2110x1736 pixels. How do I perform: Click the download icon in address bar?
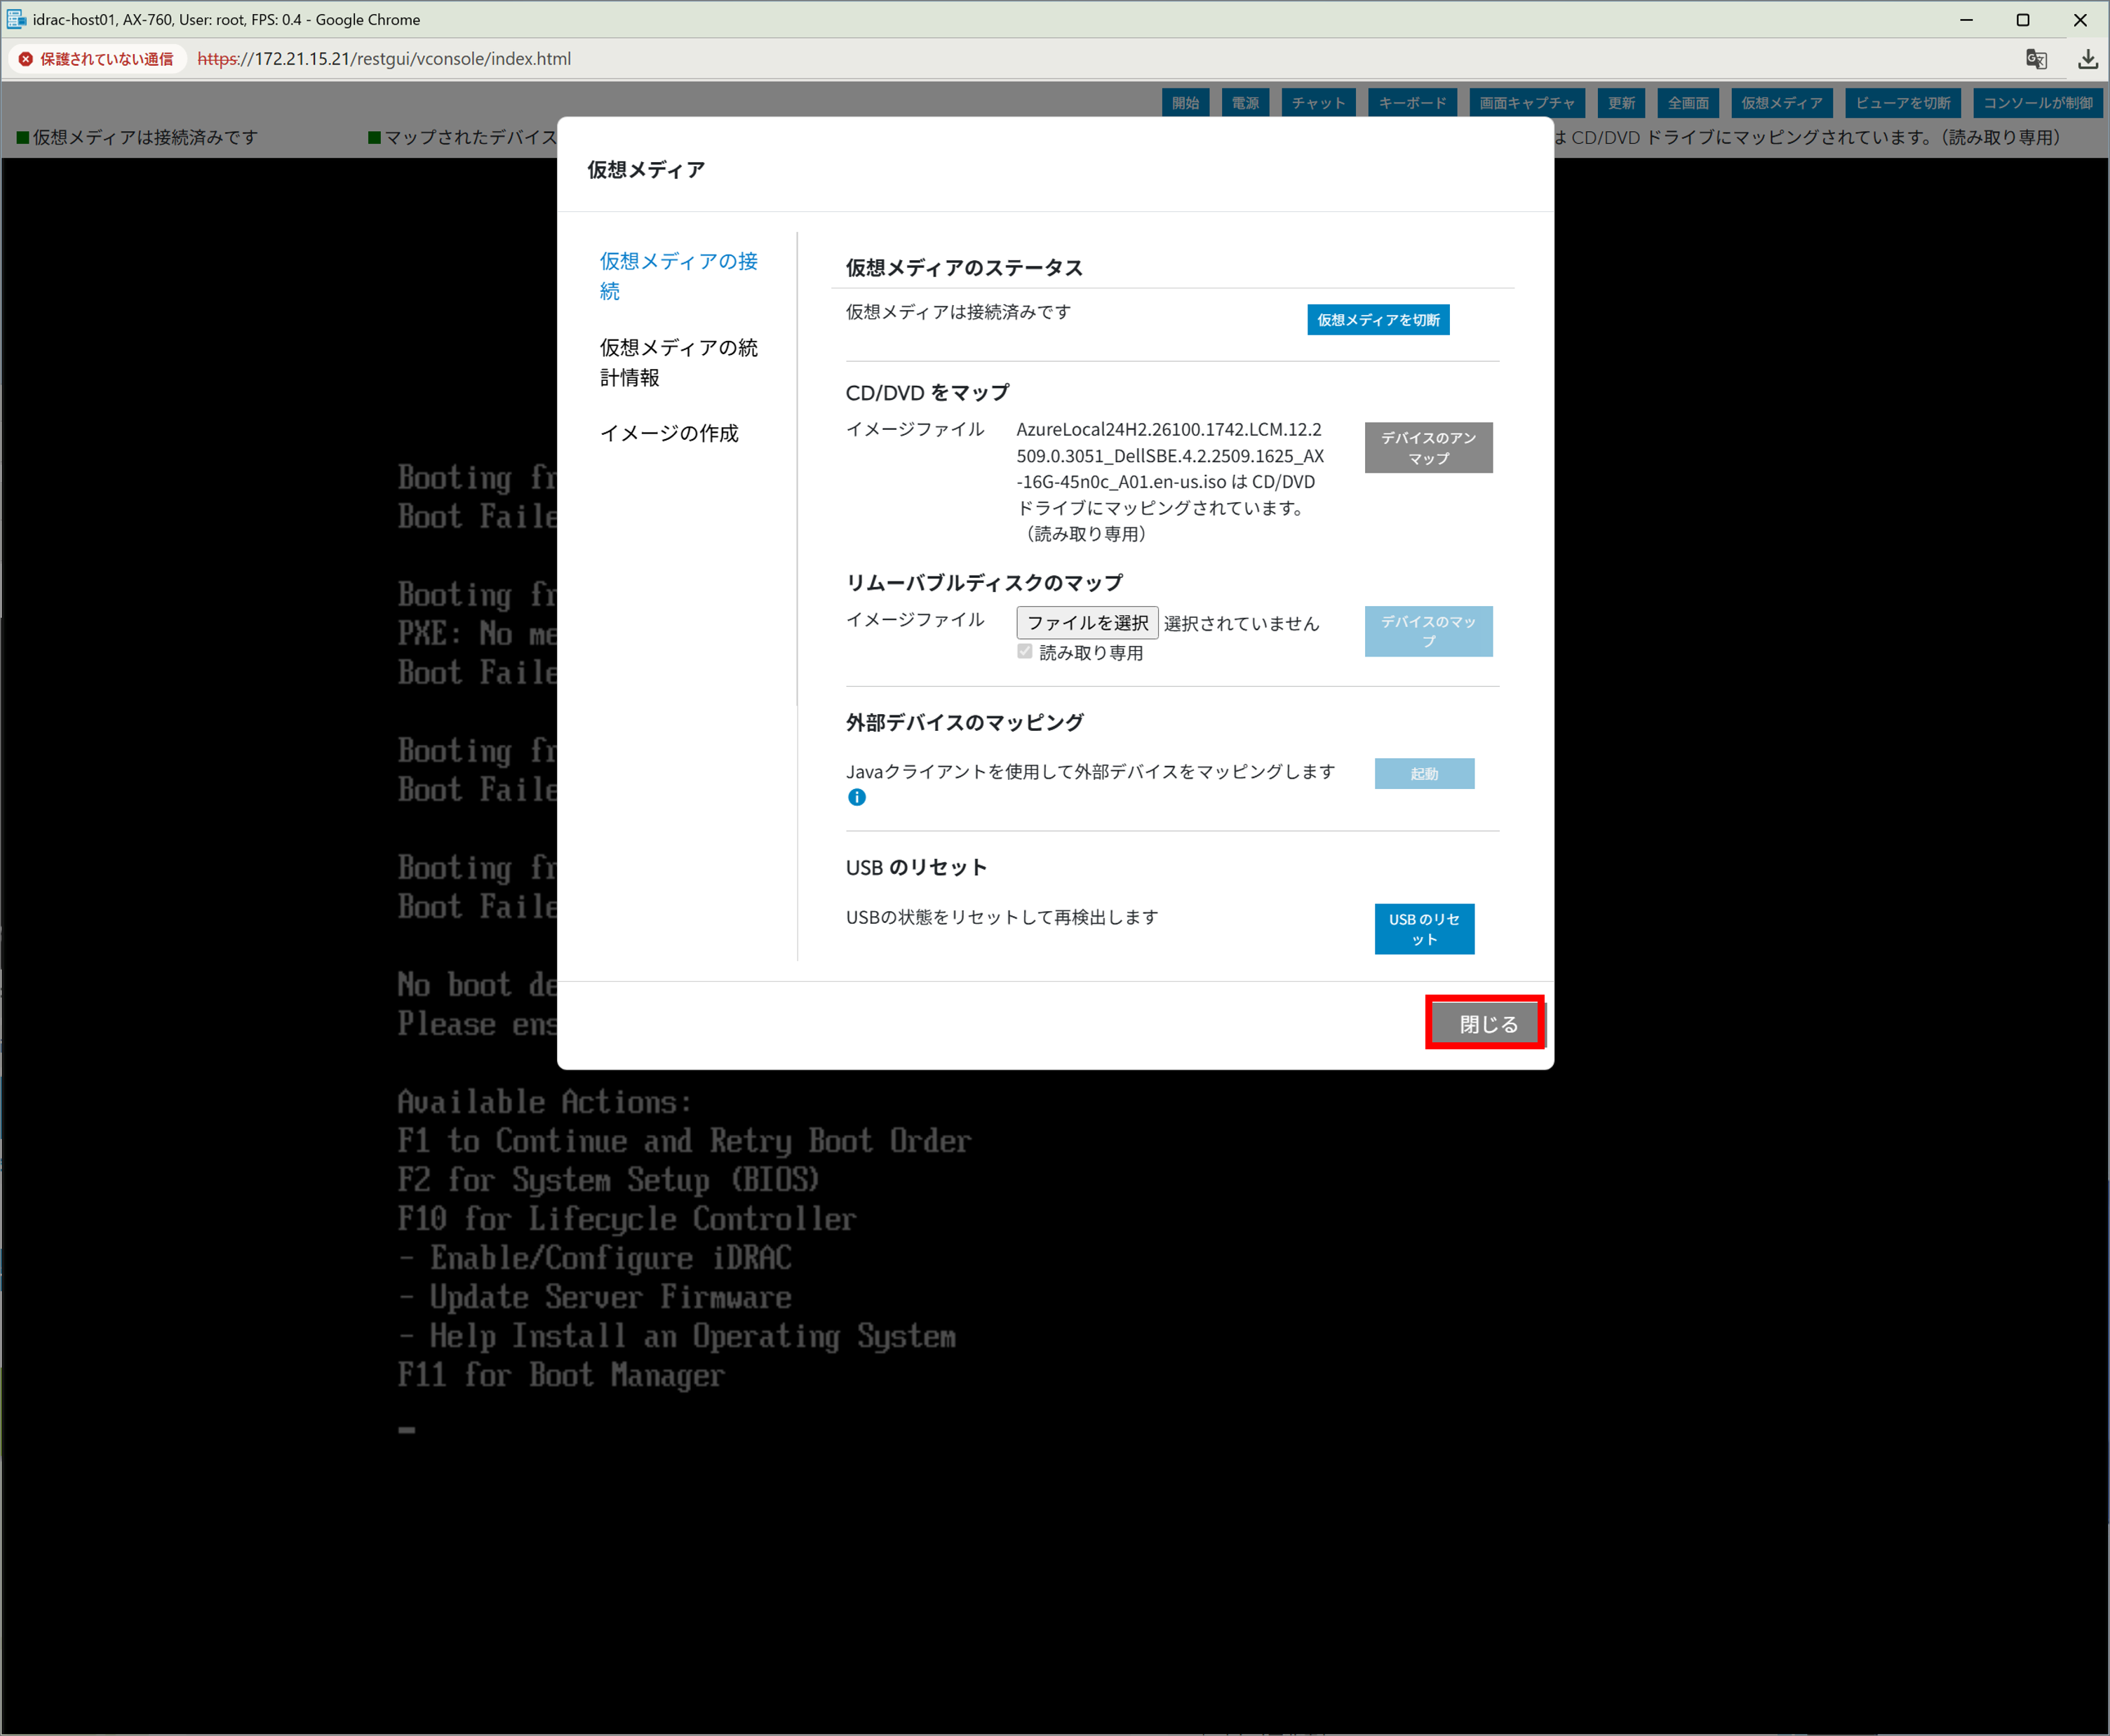[x=2087, y=59]
